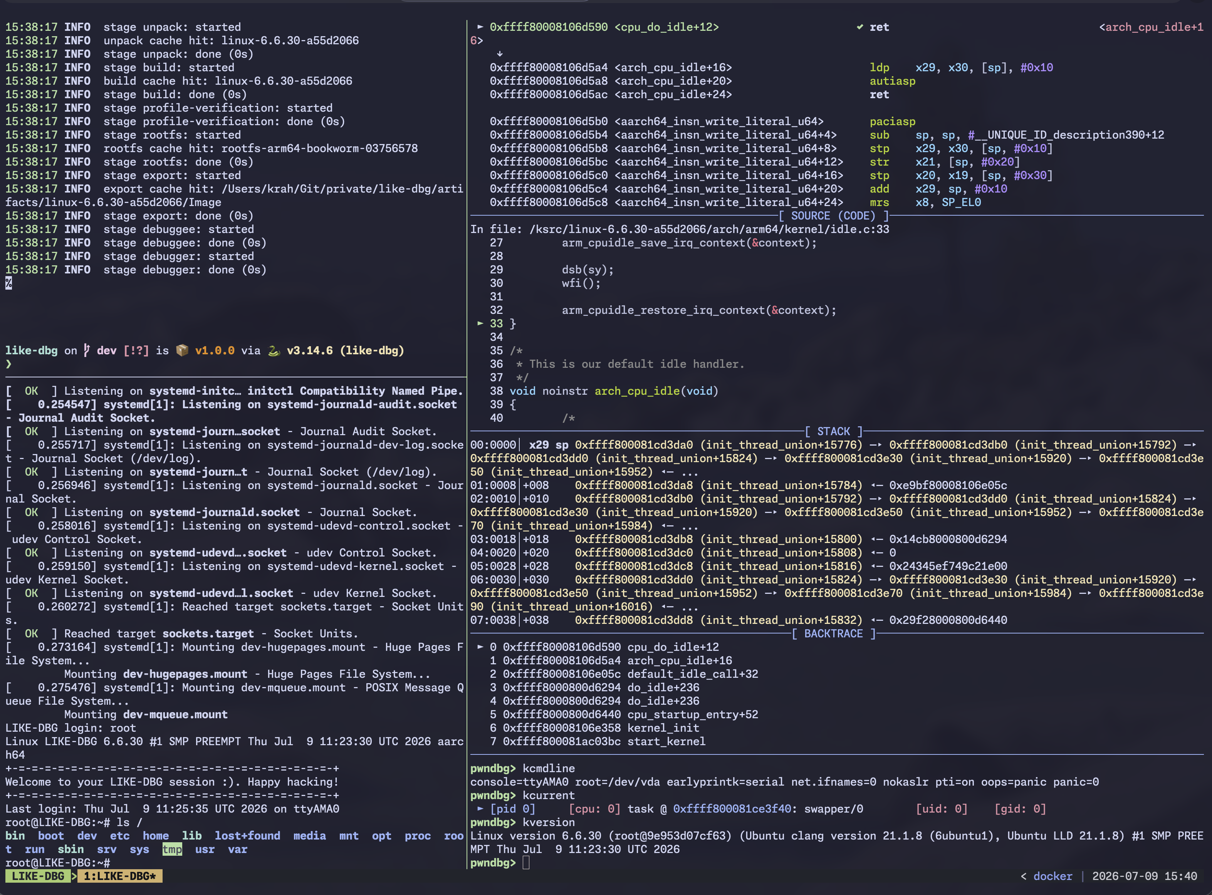1212x895 pixels.
Task: Click the green checkmark beside ret instruction
Action: point(859,27)
